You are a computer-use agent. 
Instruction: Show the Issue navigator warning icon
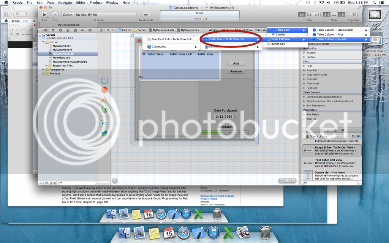[x=68, y=30]
